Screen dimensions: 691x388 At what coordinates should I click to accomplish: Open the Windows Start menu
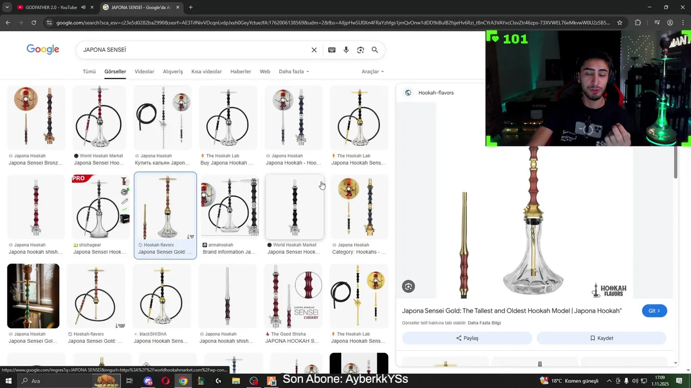pos(9,381)
